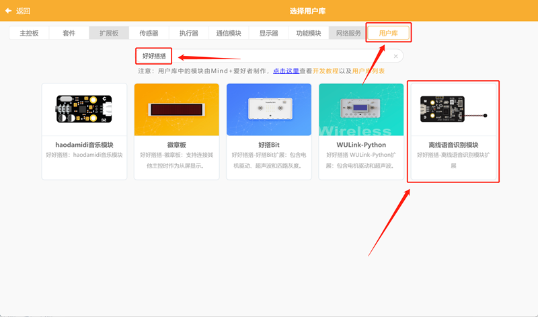Click the back arrow icon
Screen dimensions: 538x317
[8, 11]
